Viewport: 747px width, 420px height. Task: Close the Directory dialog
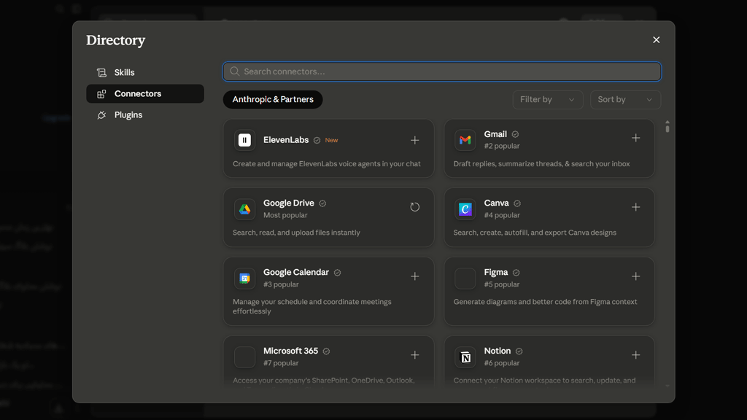pyautogui.click(x=656, y=40)
